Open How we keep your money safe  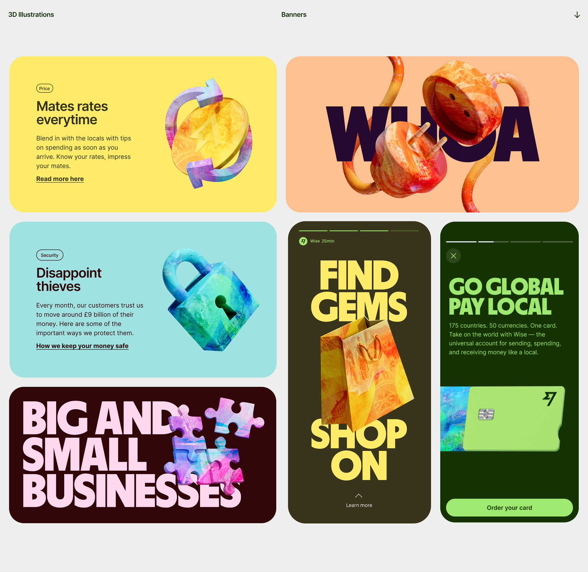pos(82,346)
